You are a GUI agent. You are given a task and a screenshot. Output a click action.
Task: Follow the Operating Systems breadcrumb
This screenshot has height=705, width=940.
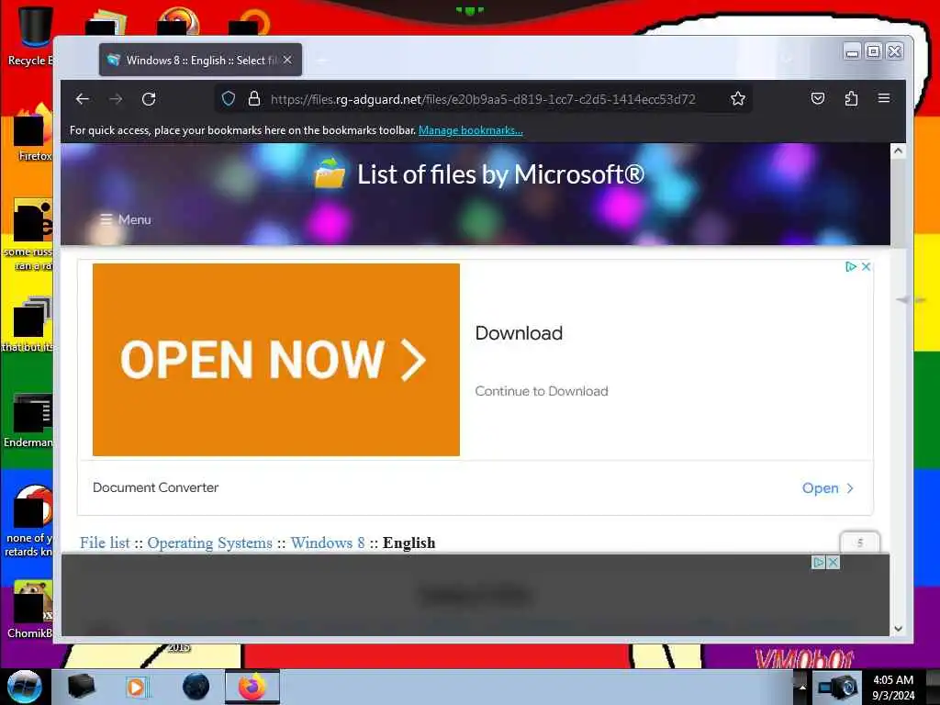pyautogui.click(x=210, y=543)
